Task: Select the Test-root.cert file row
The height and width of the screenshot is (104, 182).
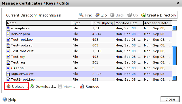Action: pyautogui.click(x=89, y=51)
